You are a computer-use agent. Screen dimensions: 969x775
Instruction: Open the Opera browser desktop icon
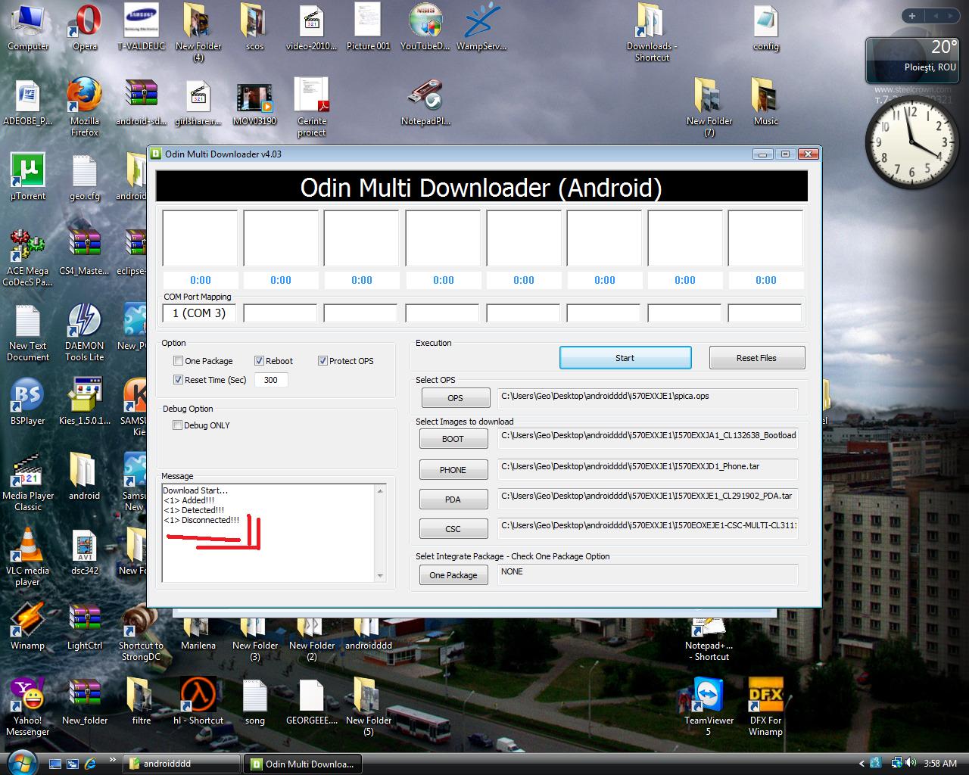[x=85, y=23]
